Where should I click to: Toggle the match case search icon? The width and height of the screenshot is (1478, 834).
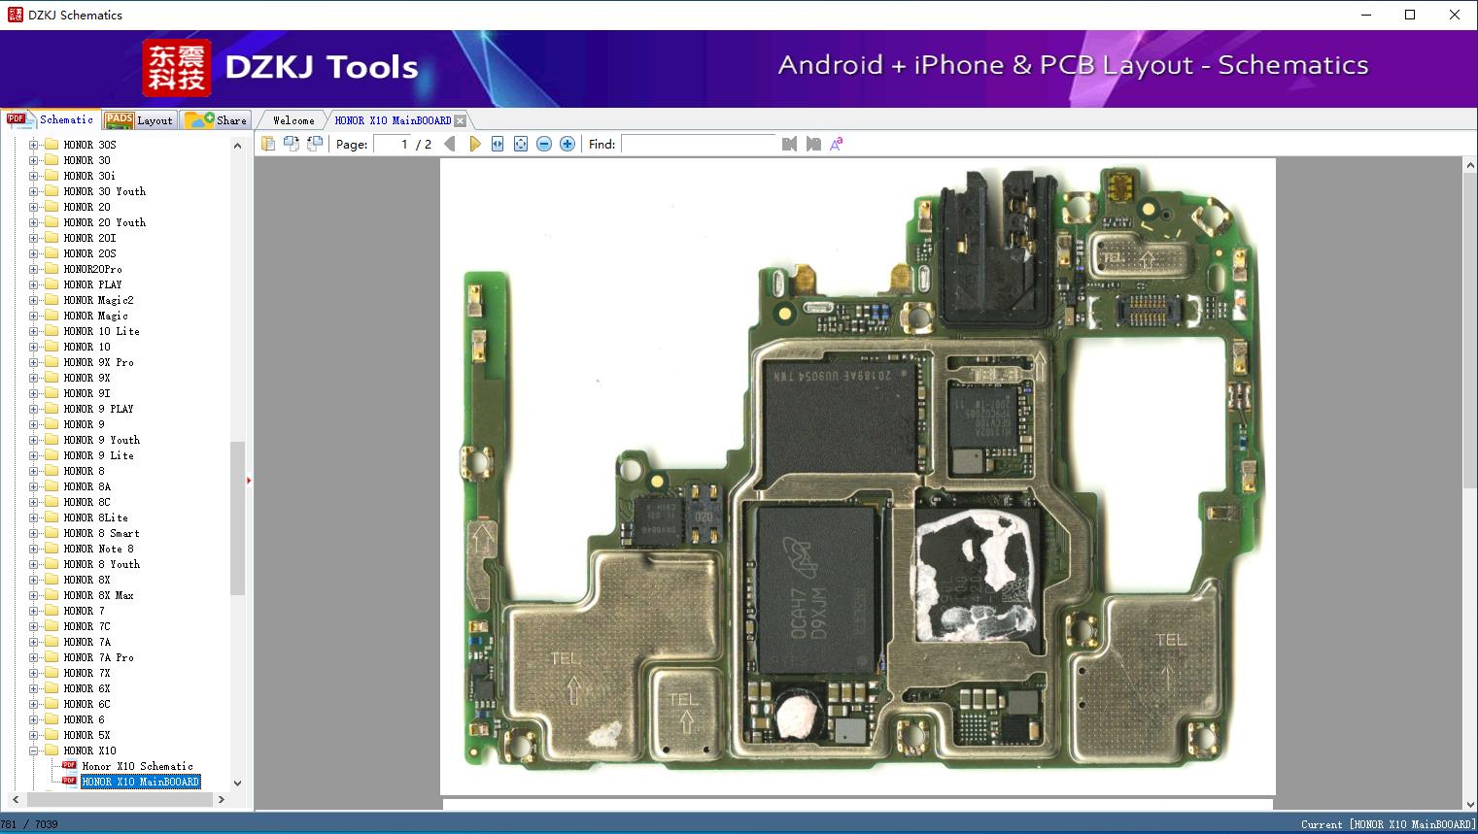point(837,144)
